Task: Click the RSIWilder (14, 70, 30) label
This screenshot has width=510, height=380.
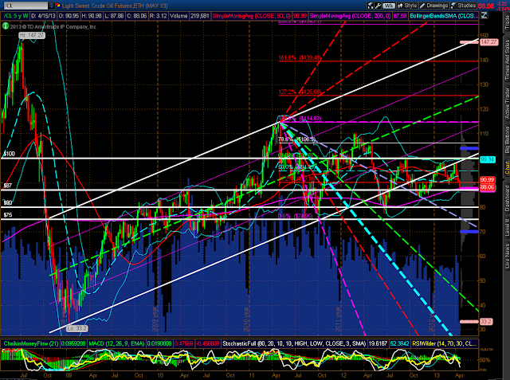Action: pos(445,343)
